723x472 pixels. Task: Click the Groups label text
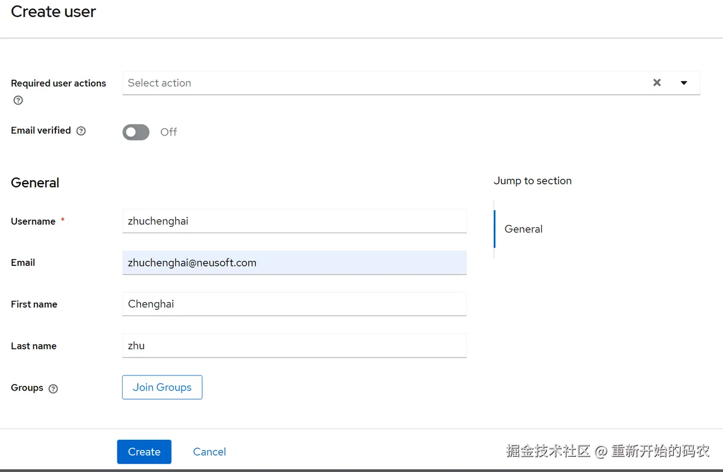point(27,388)
